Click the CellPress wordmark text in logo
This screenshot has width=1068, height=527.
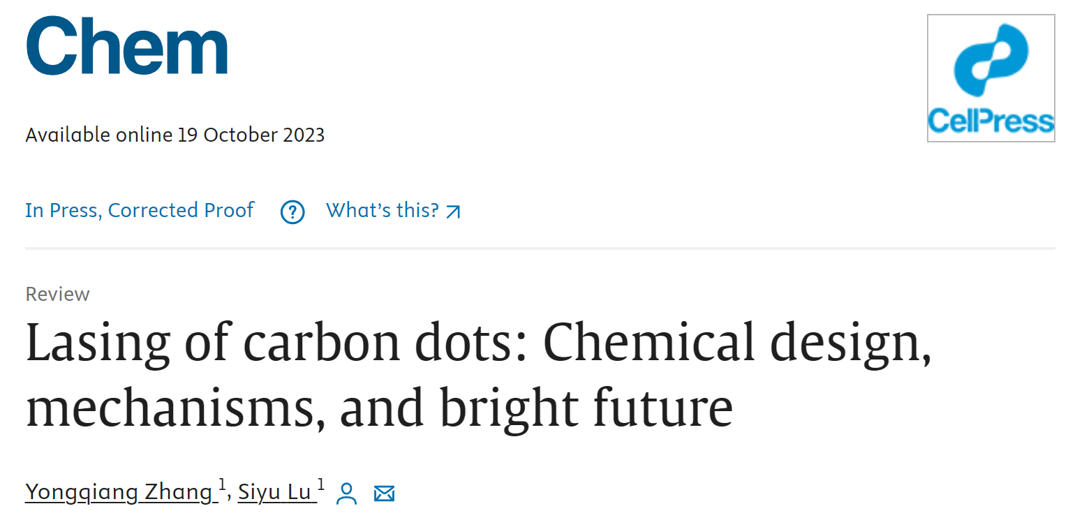pyautogui.click(x=991, y=121)
